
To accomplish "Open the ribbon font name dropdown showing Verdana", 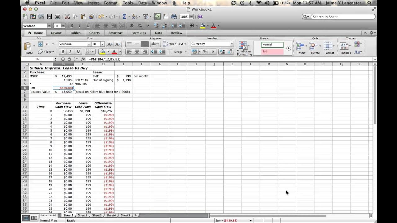I will point(88,44).
